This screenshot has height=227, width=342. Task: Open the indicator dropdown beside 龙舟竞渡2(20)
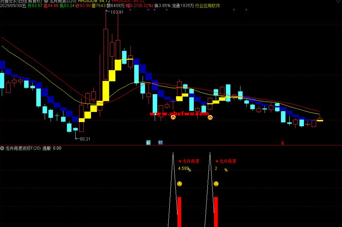[x=46, y=1]
